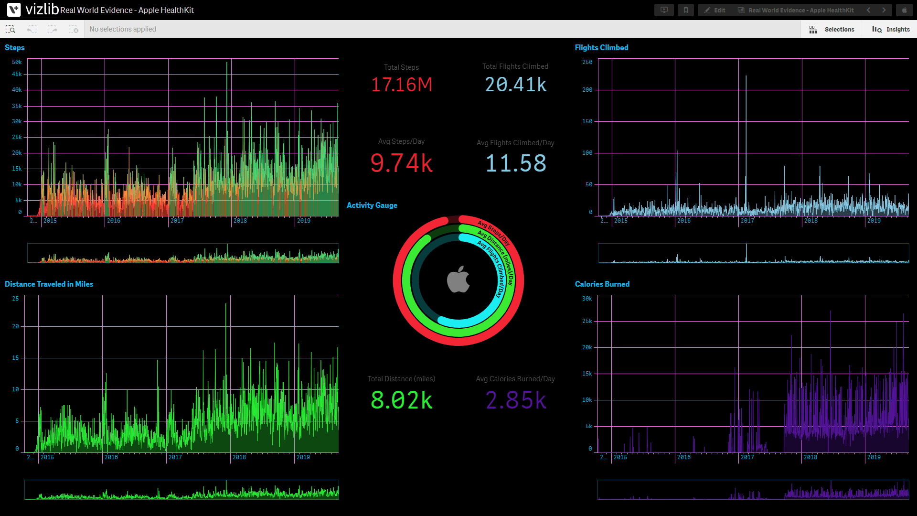917x516 pixels.
Task: Click the Flights Climbed mini range slider
Action: (754, 253)
